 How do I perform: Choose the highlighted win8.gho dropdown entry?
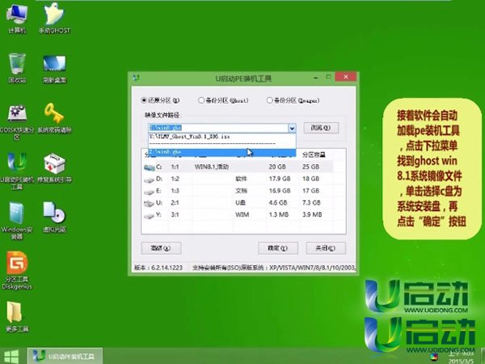click(222, 152)
